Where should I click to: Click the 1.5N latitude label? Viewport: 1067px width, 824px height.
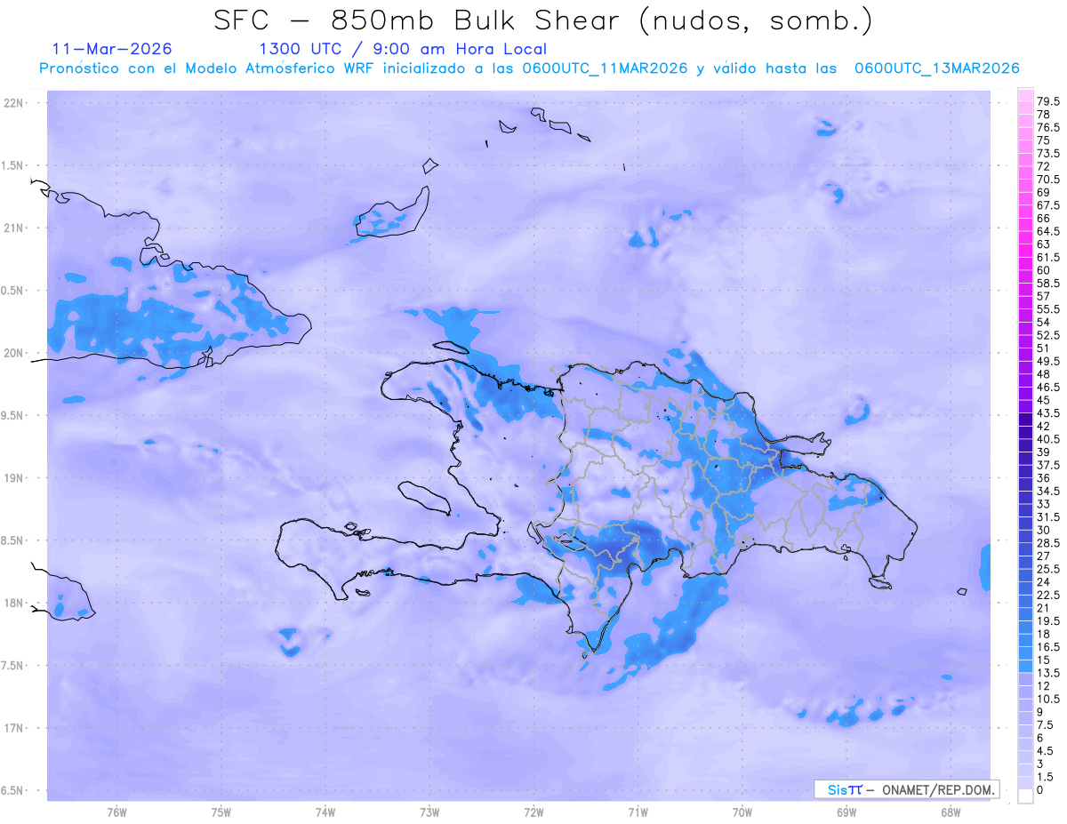[13, 165]
